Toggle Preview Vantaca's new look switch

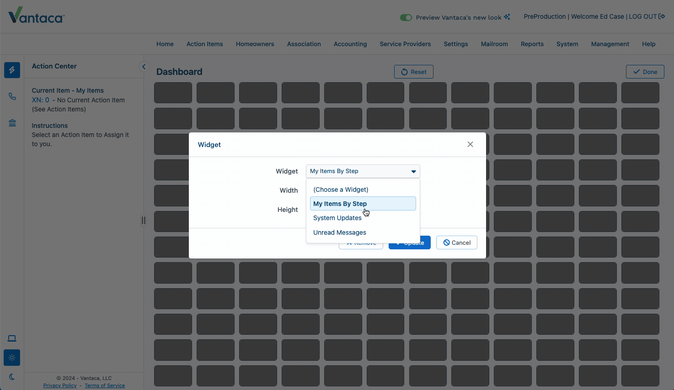point(406,17)
